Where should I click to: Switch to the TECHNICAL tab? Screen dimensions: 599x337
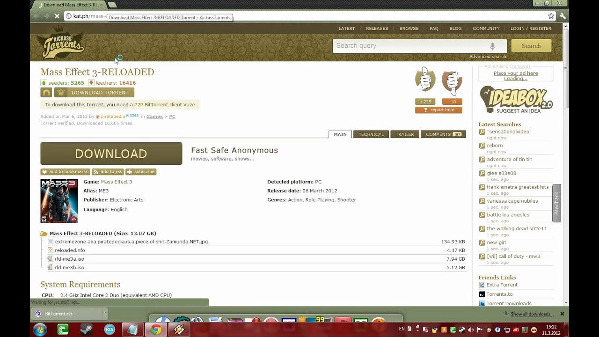(371, 134)
